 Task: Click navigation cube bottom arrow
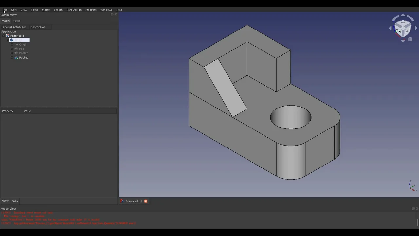click(x=403, y=41)
